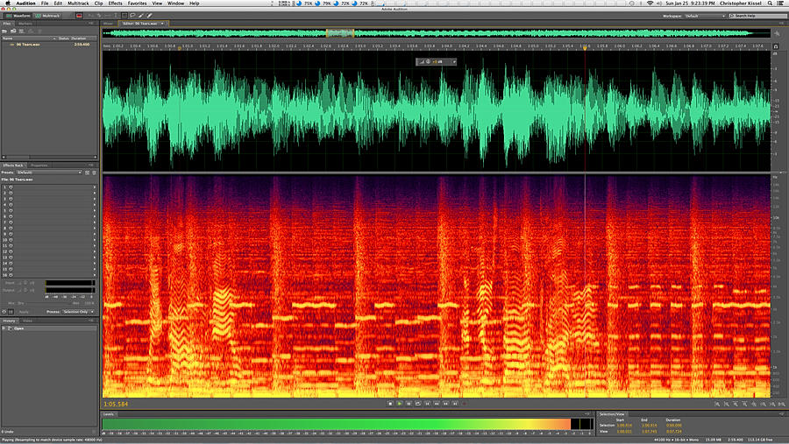Screen dimensions: 789x444
Task: Click Zoom In Time icon
Action: (736, 404)
